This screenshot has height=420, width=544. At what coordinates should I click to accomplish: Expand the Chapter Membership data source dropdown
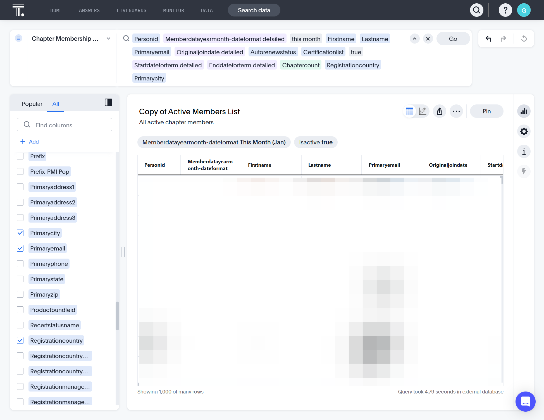coord(109,39)
